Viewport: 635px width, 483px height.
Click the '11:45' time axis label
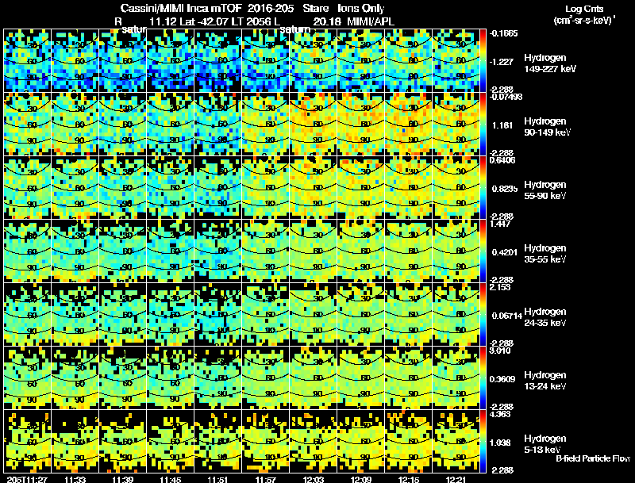[171, 479]
